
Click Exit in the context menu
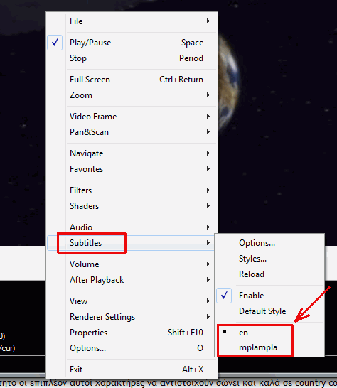coord(132,370)
